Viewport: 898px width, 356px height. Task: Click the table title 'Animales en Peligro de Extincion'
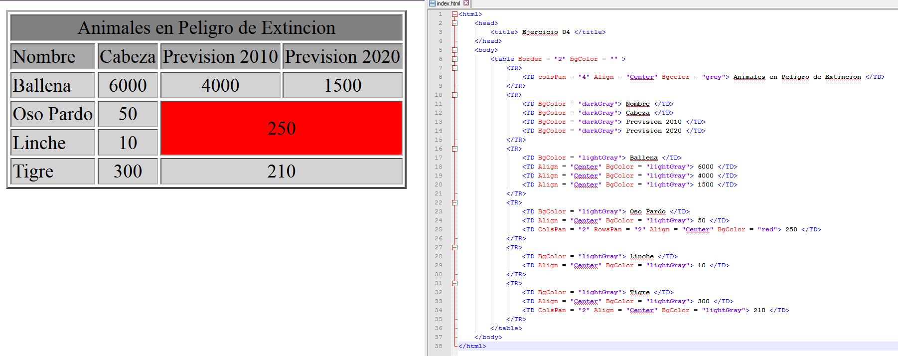pyautogui.click(x=206, y=27)
